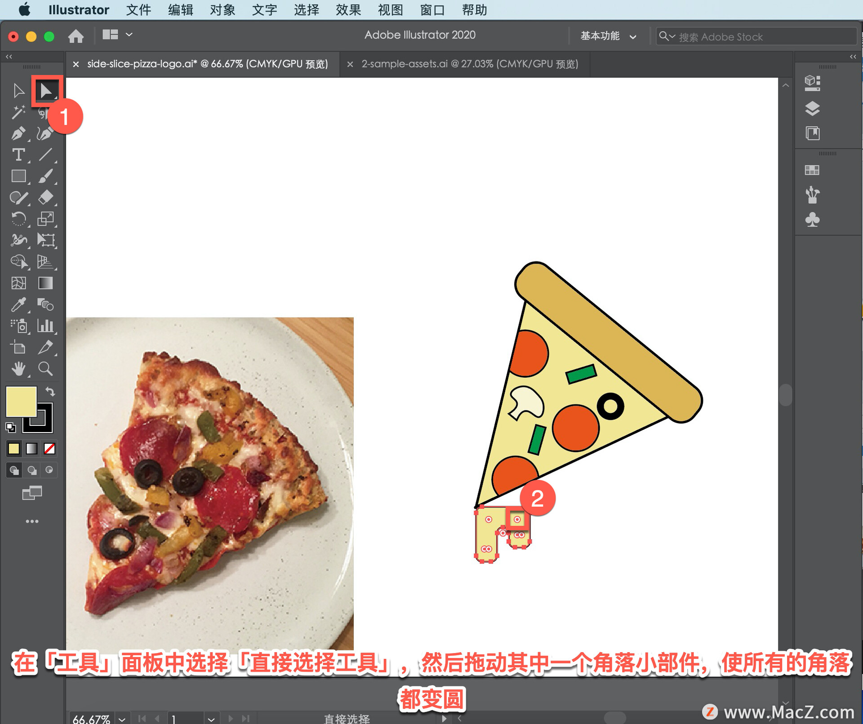This screenshot has width=863, height=724.
Task: Select the Line Segment tool
Action: click(x=45, y=155)
